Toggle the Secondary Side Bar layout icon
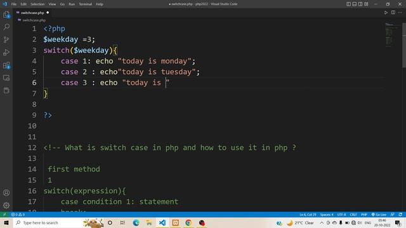 [360, 4]
